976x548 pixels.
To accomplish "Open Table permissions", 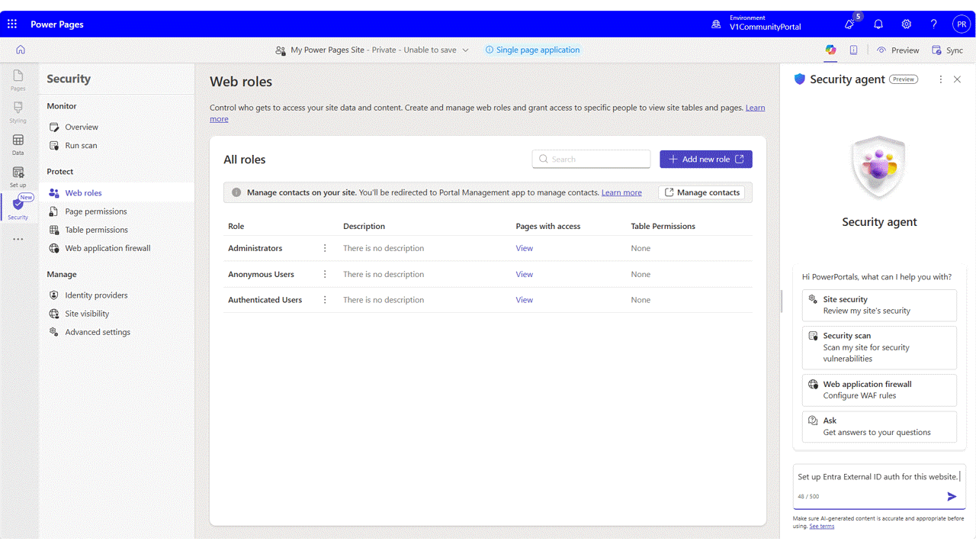I will tap(88, 230).
